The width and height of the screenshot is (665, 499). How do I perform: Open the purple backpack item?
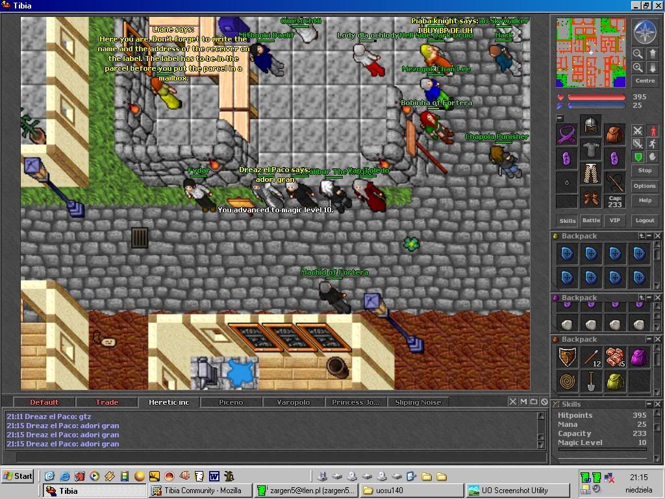(x=639, y=357)
